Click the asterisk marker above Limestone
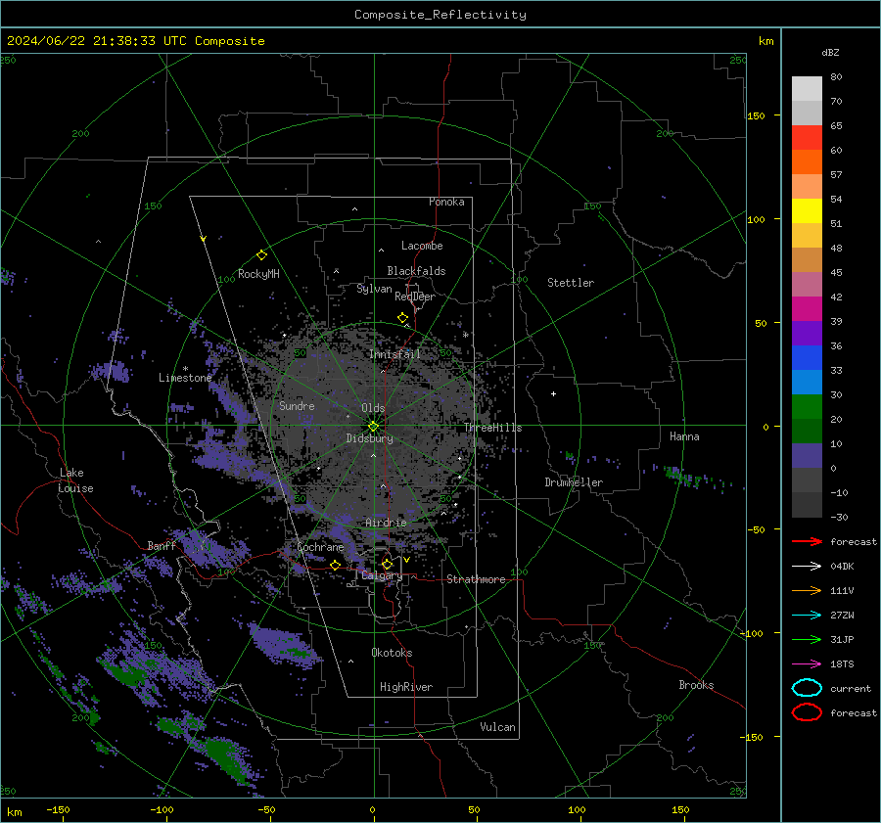This screenshot has width=881, height=823. click(x=185, y=369)
